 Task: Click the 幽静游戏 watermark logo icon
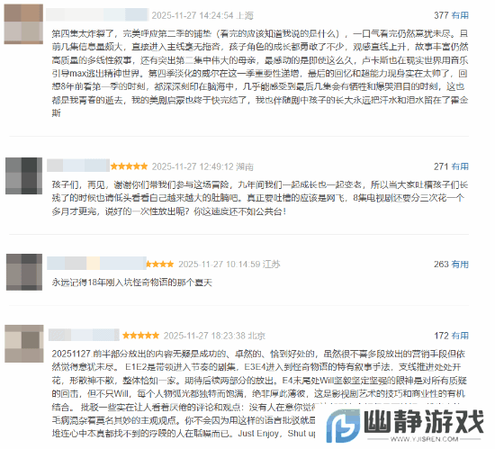click(343, 425)
